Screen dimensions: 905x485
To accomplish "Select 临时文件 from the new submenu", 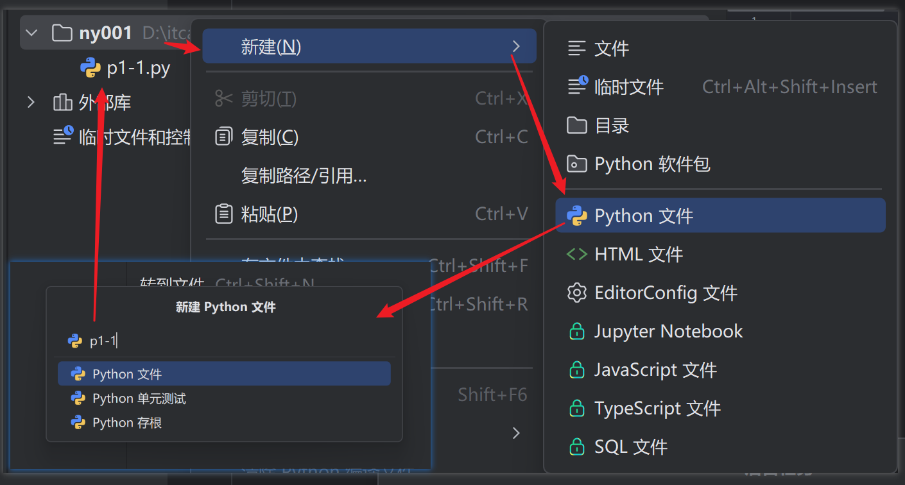I will 629,87.
